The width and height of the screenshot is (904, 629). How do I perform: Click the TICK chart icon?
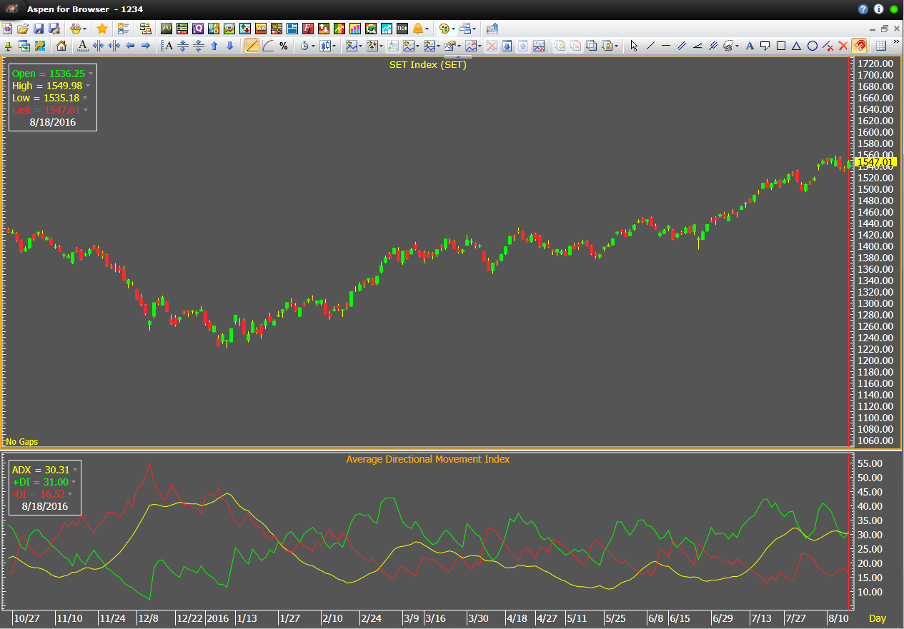click(x=402, y=29)
